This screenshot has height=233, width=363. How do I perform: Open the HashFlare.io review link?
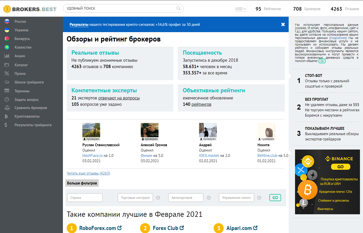(x=93, y=156)
